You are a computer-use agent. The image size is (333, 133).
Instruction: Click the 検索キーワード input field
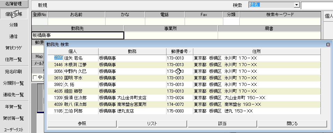coord(280,22)
